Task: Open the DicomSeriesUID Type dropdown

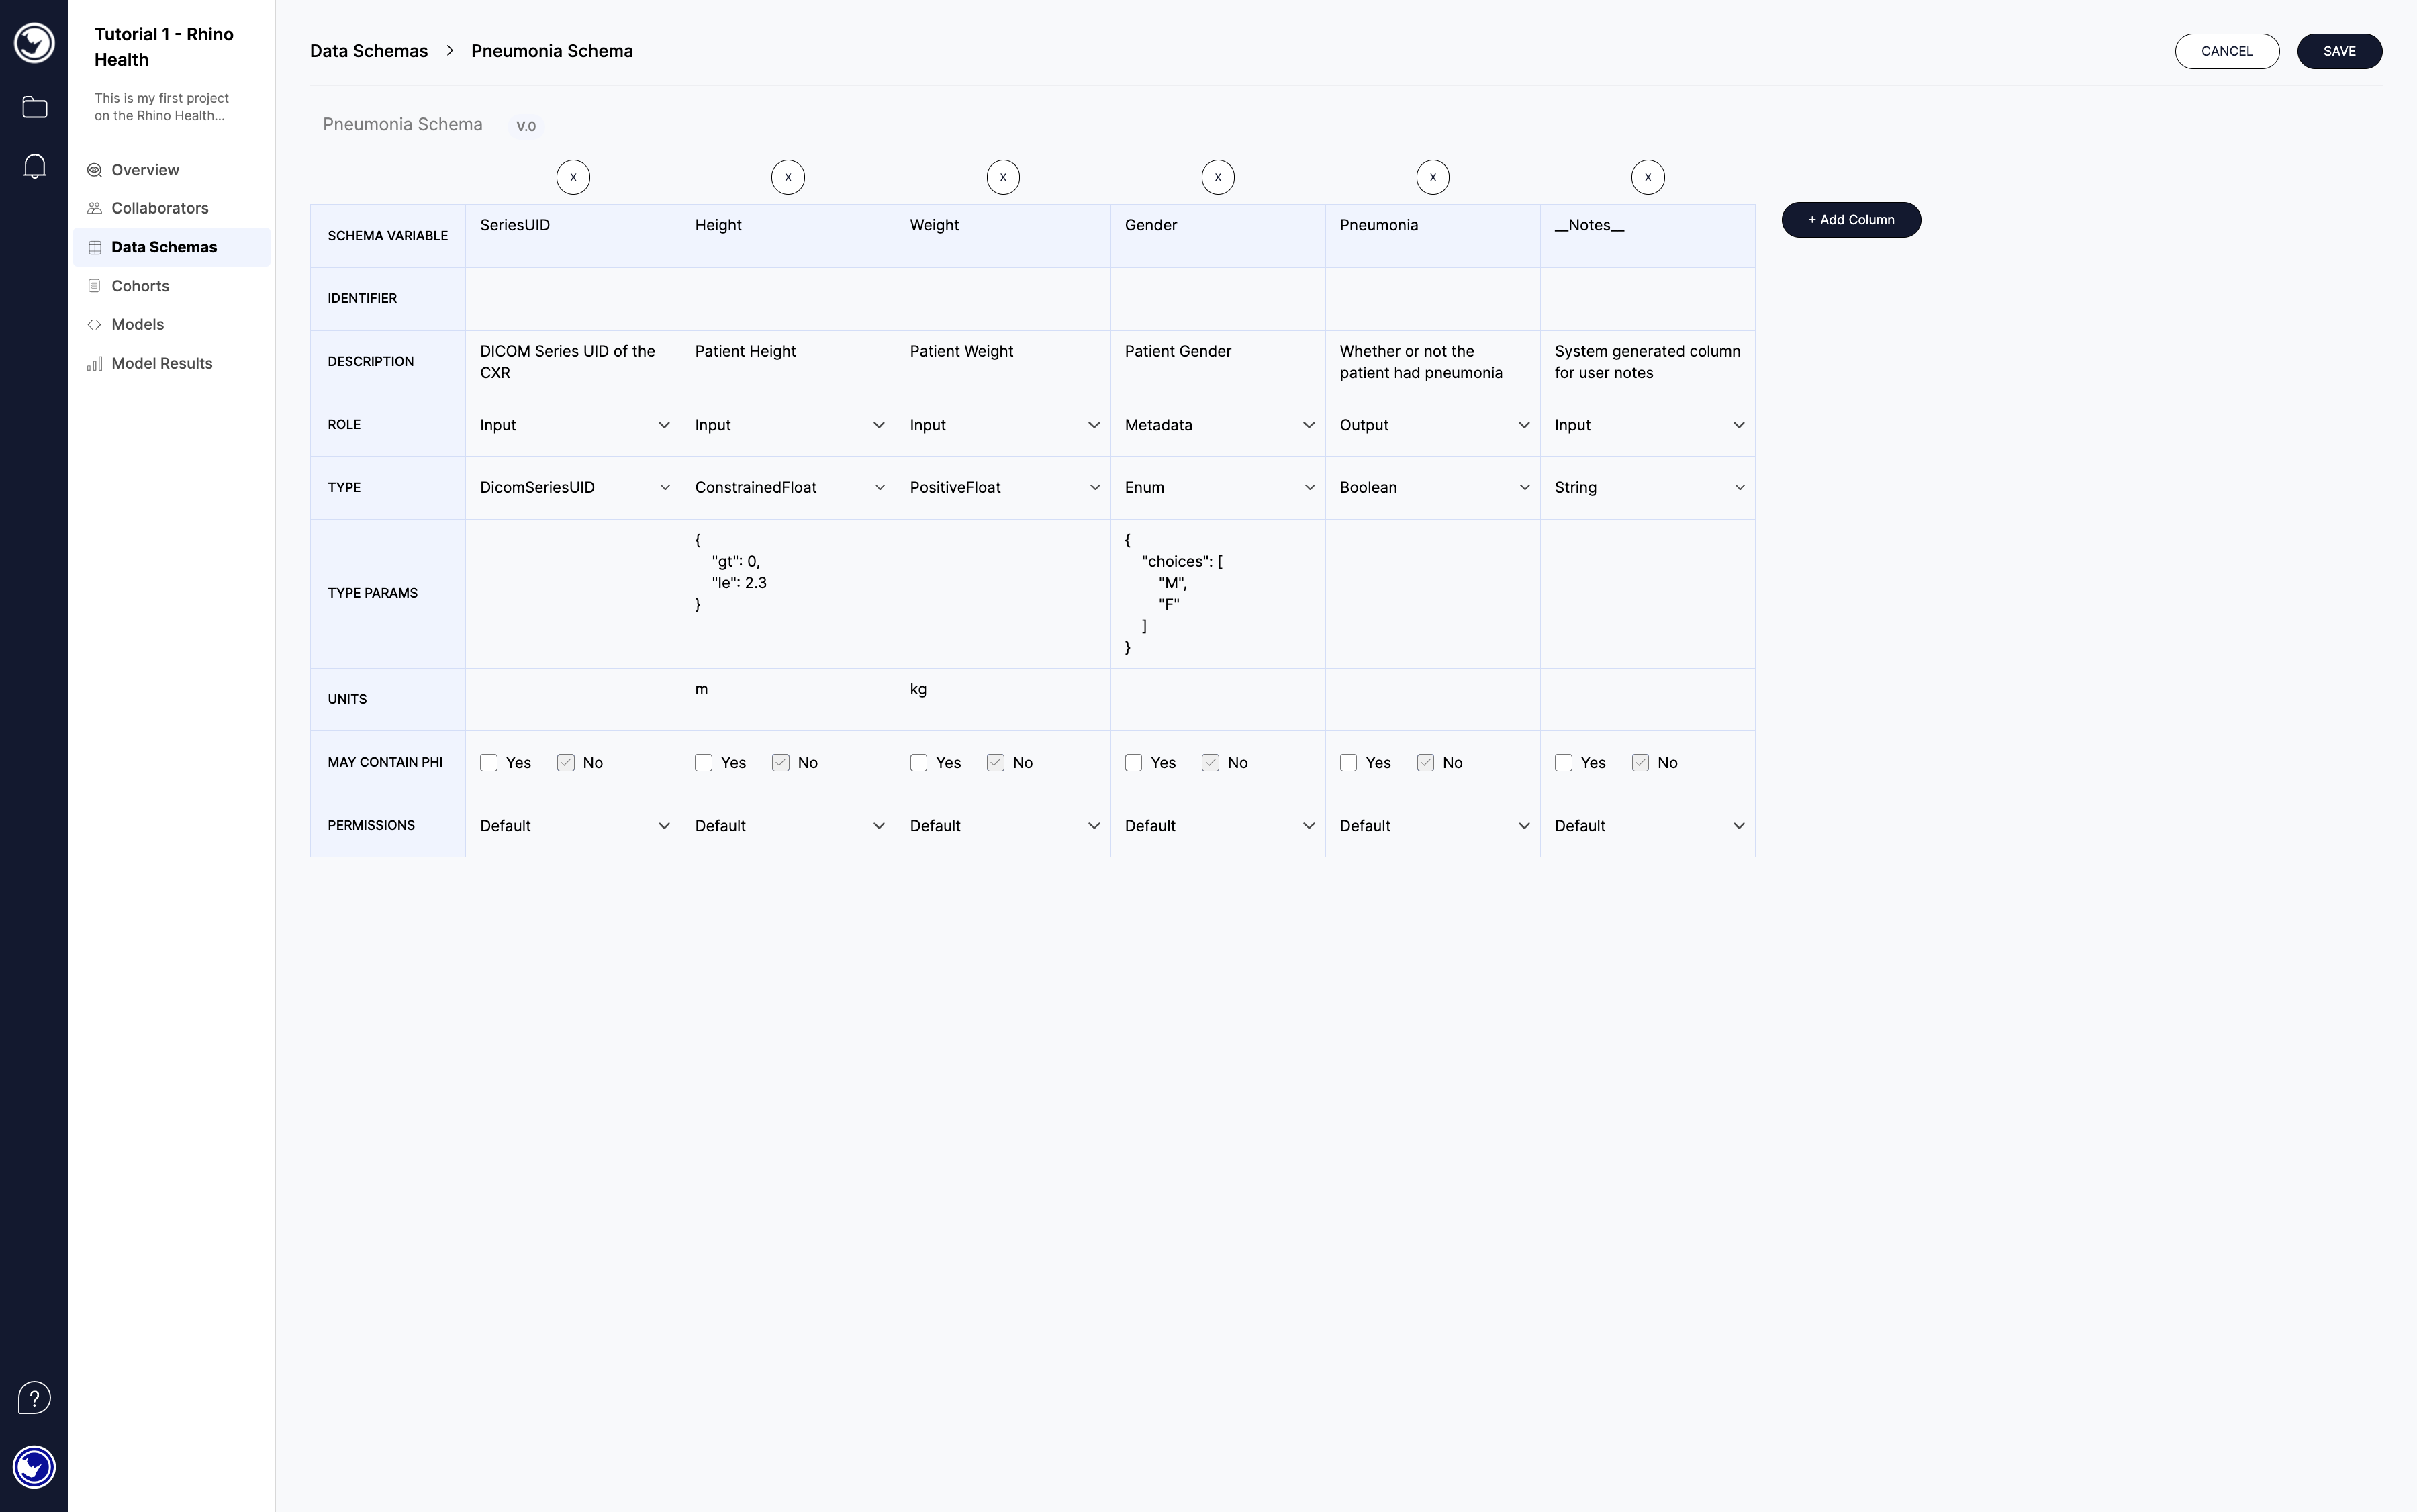Action: (x=573, y=488)
